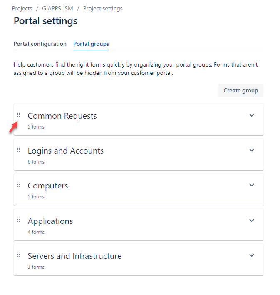Screen dimensions: 280x295
Task: Click the Create group button
Action: pos(240,90)
